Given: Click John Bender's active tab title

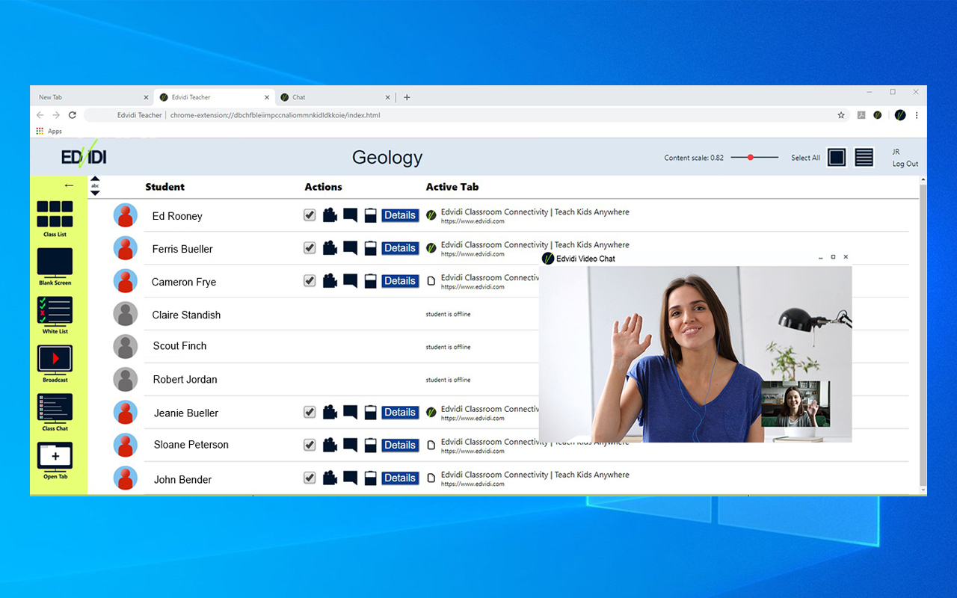Looking at the screenshot, I should point(535,475).
